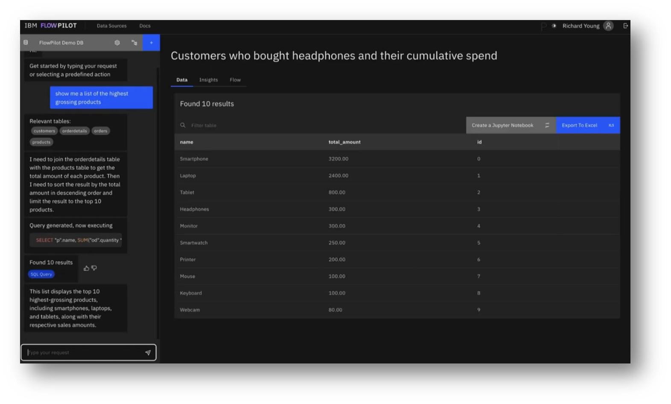The width and height of the screenshot is (671, 404).
Task: Select the products table tag
Action: (41, 142)
